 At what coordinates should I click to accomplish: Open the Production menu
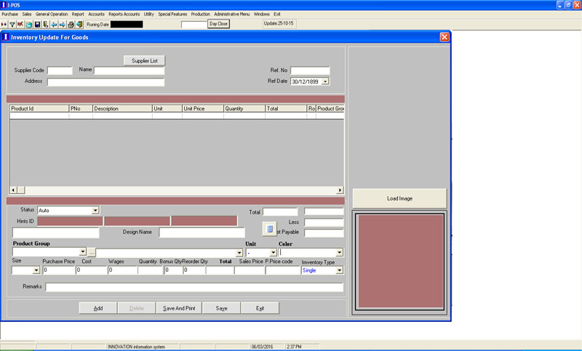pyautogui.click(x=201, y=14)
